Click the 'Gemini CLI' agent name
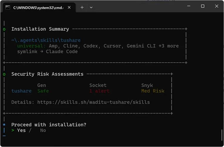Screen dimensions: 224x147 pyautogui.click(x=141, y=46)
